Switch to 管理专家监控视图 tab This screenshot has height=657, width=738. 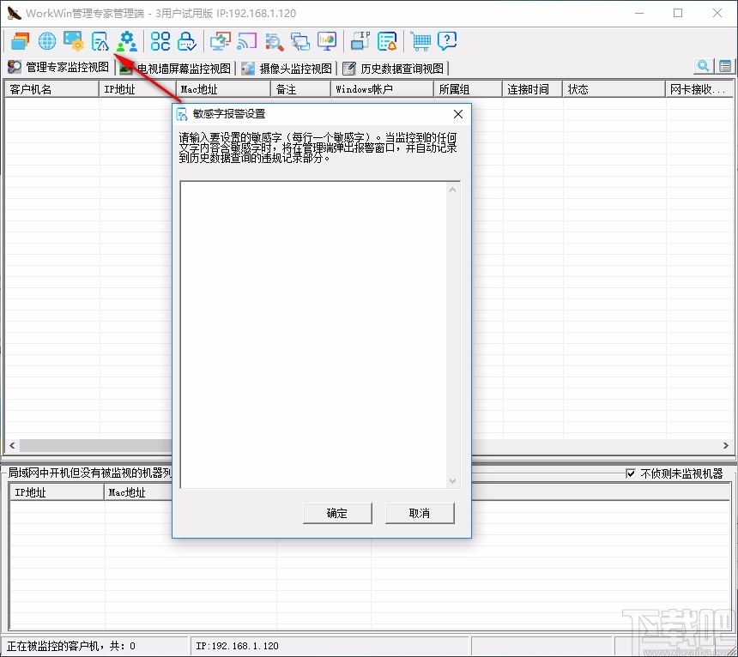click(x=59, y=67)
